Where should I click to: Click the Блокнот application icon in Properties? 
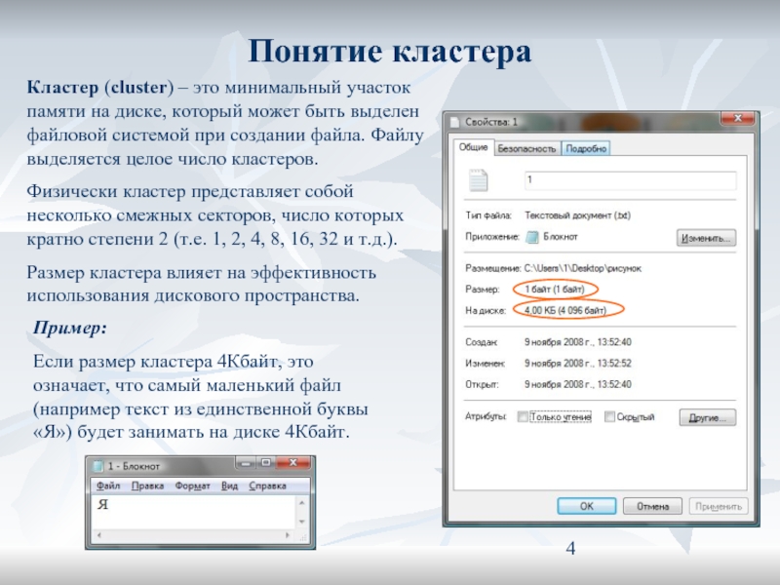pos(531,237)
